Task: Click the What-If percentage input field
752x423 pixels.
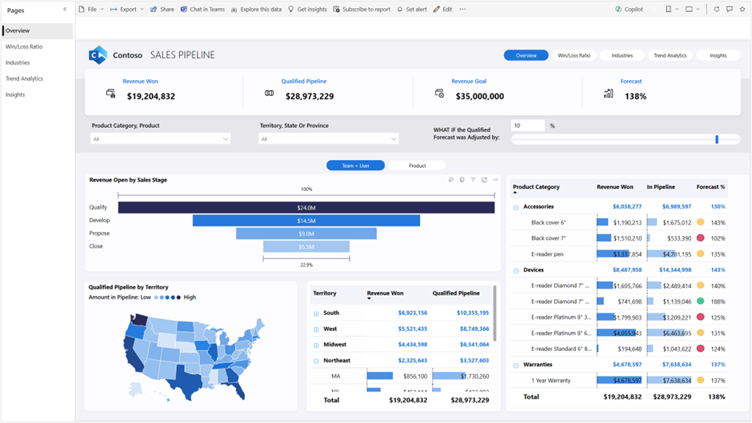Action: [527, 126]
